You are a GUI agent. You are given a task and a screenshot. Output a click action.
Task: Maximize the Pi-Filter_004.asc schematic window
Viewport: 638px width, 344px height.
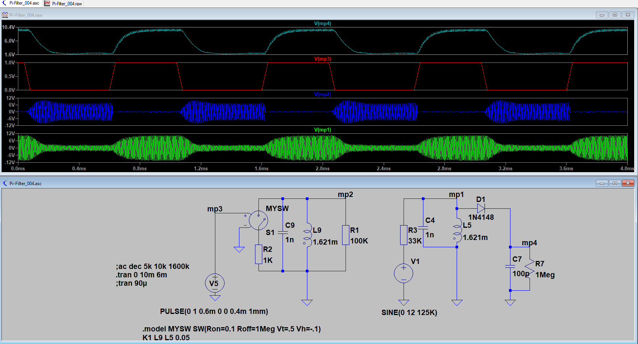click(x=615, y=183)
